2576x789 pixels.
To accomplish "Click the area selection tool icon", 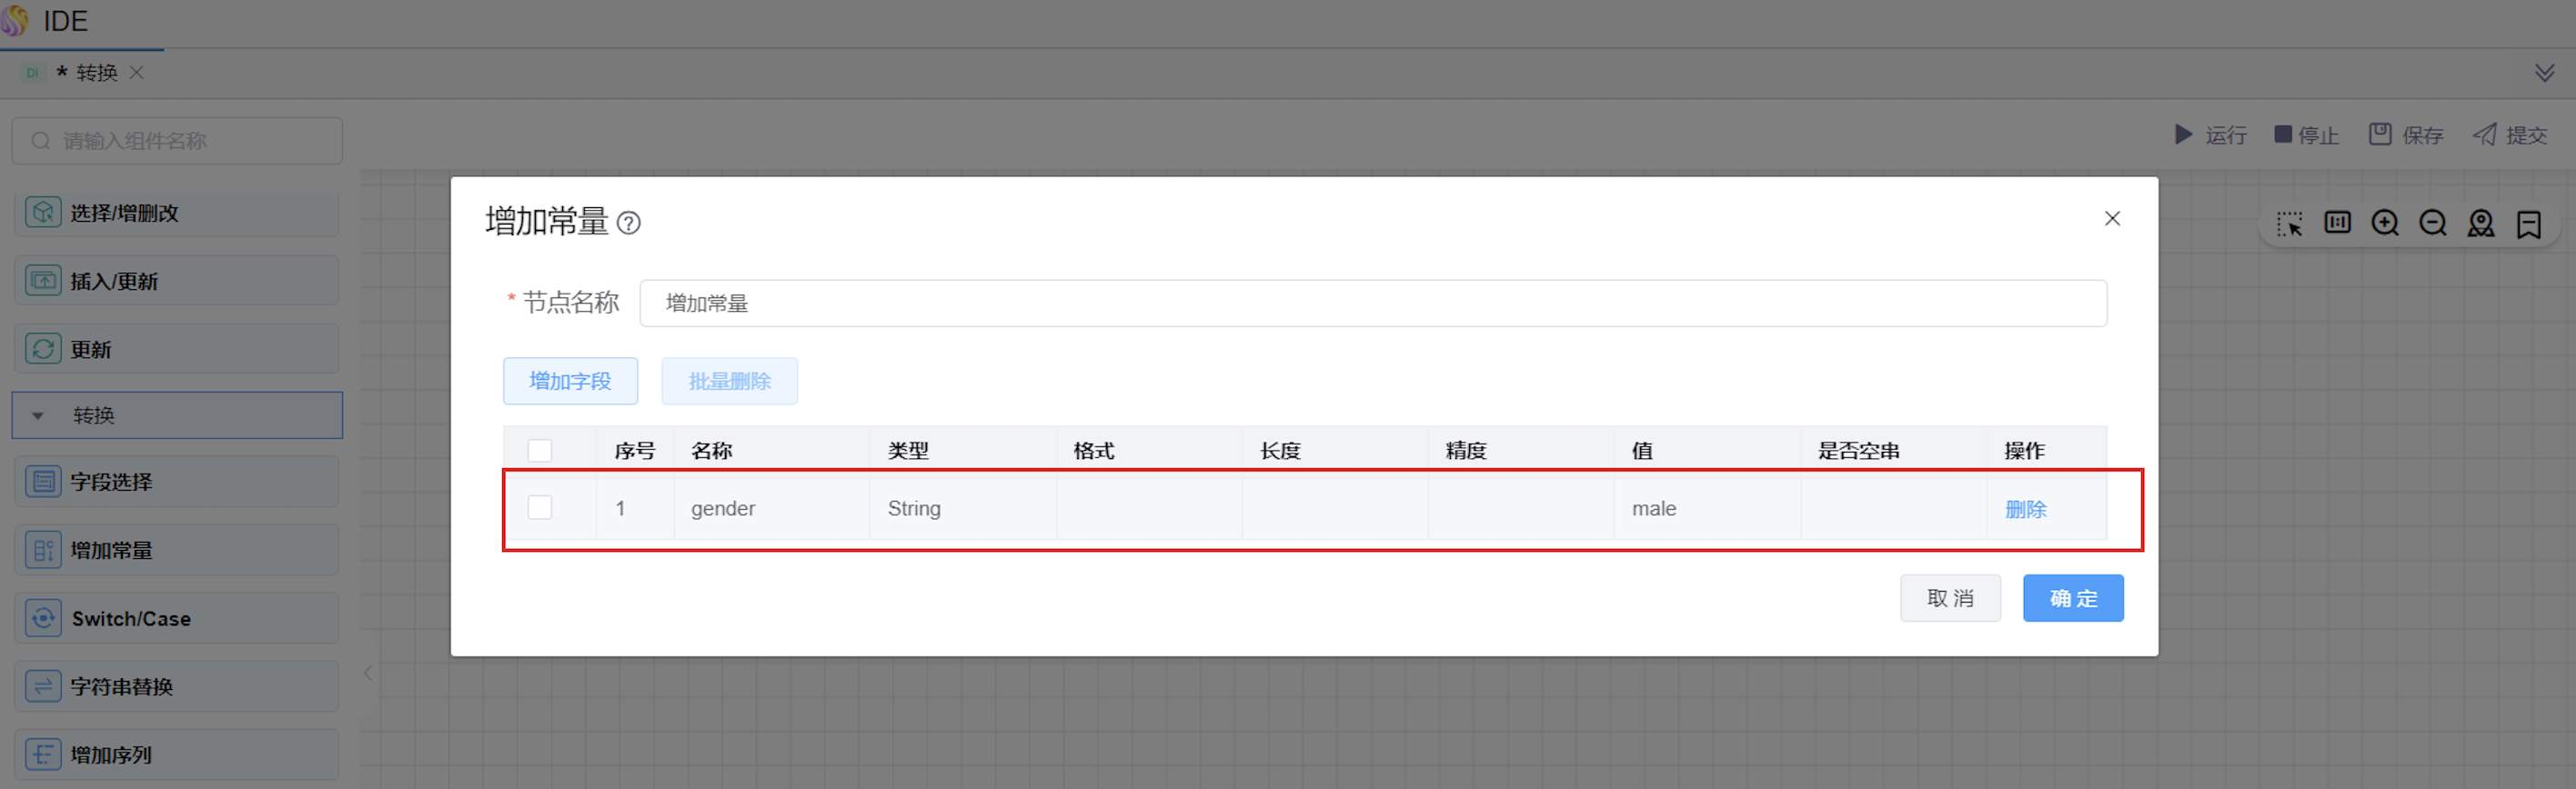I will click(x=2289, y=223).
